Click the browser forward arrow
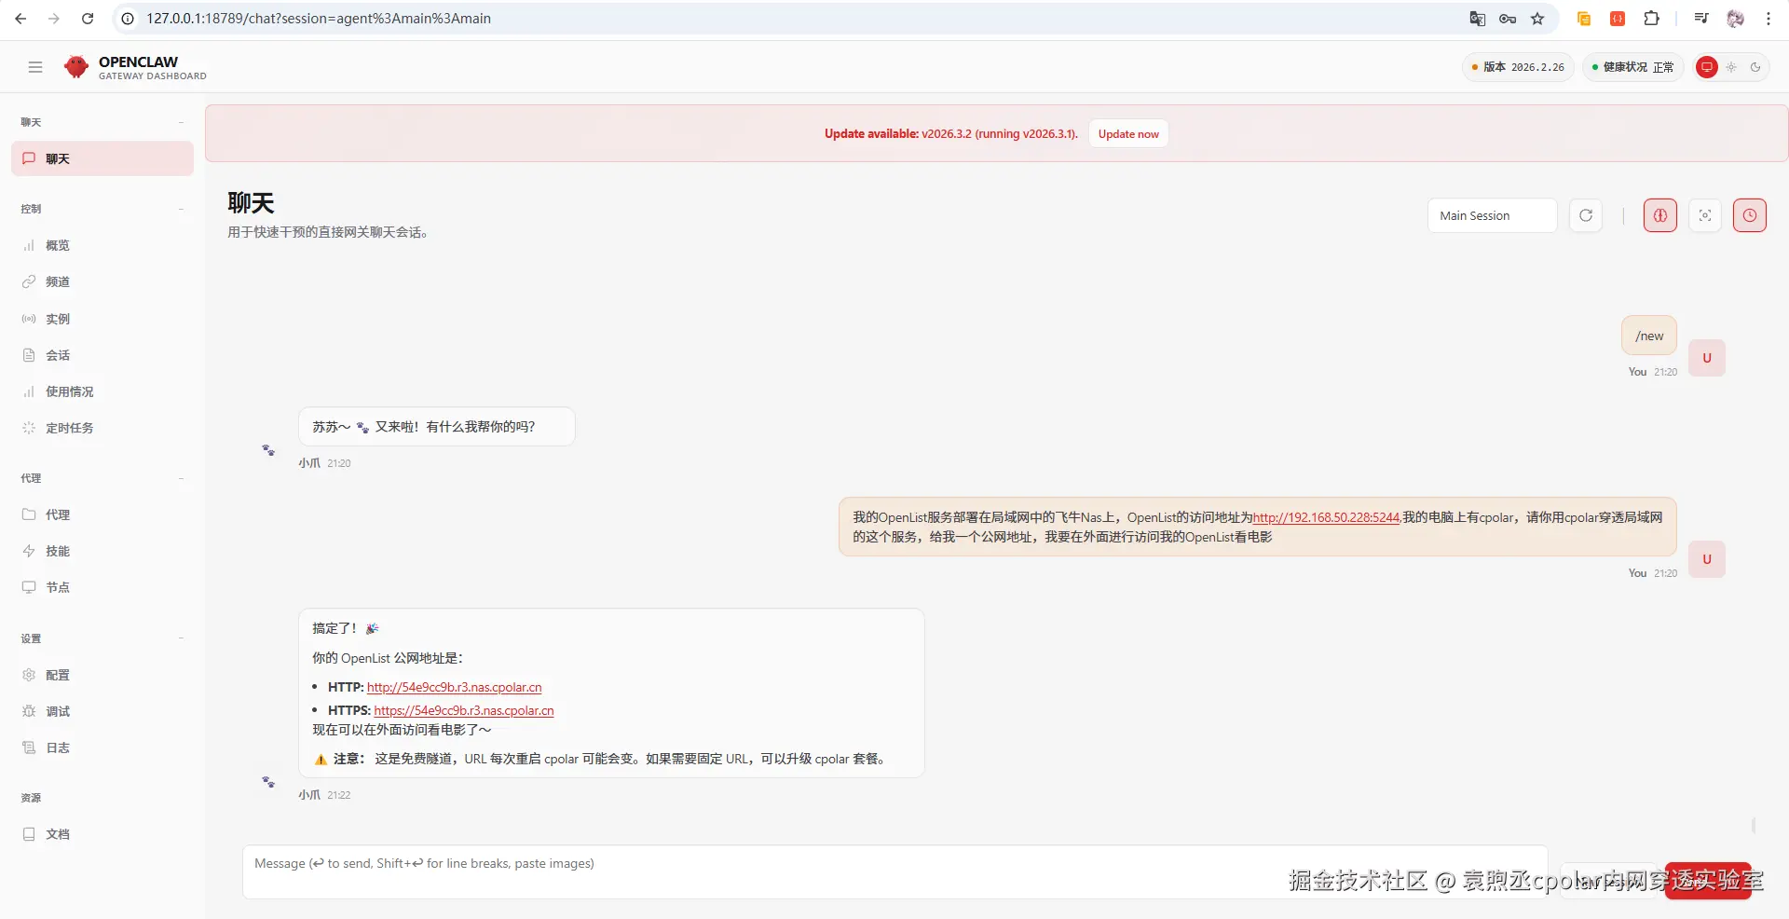The width and height of the screenshot is (1789, 919). pos(54,19)
